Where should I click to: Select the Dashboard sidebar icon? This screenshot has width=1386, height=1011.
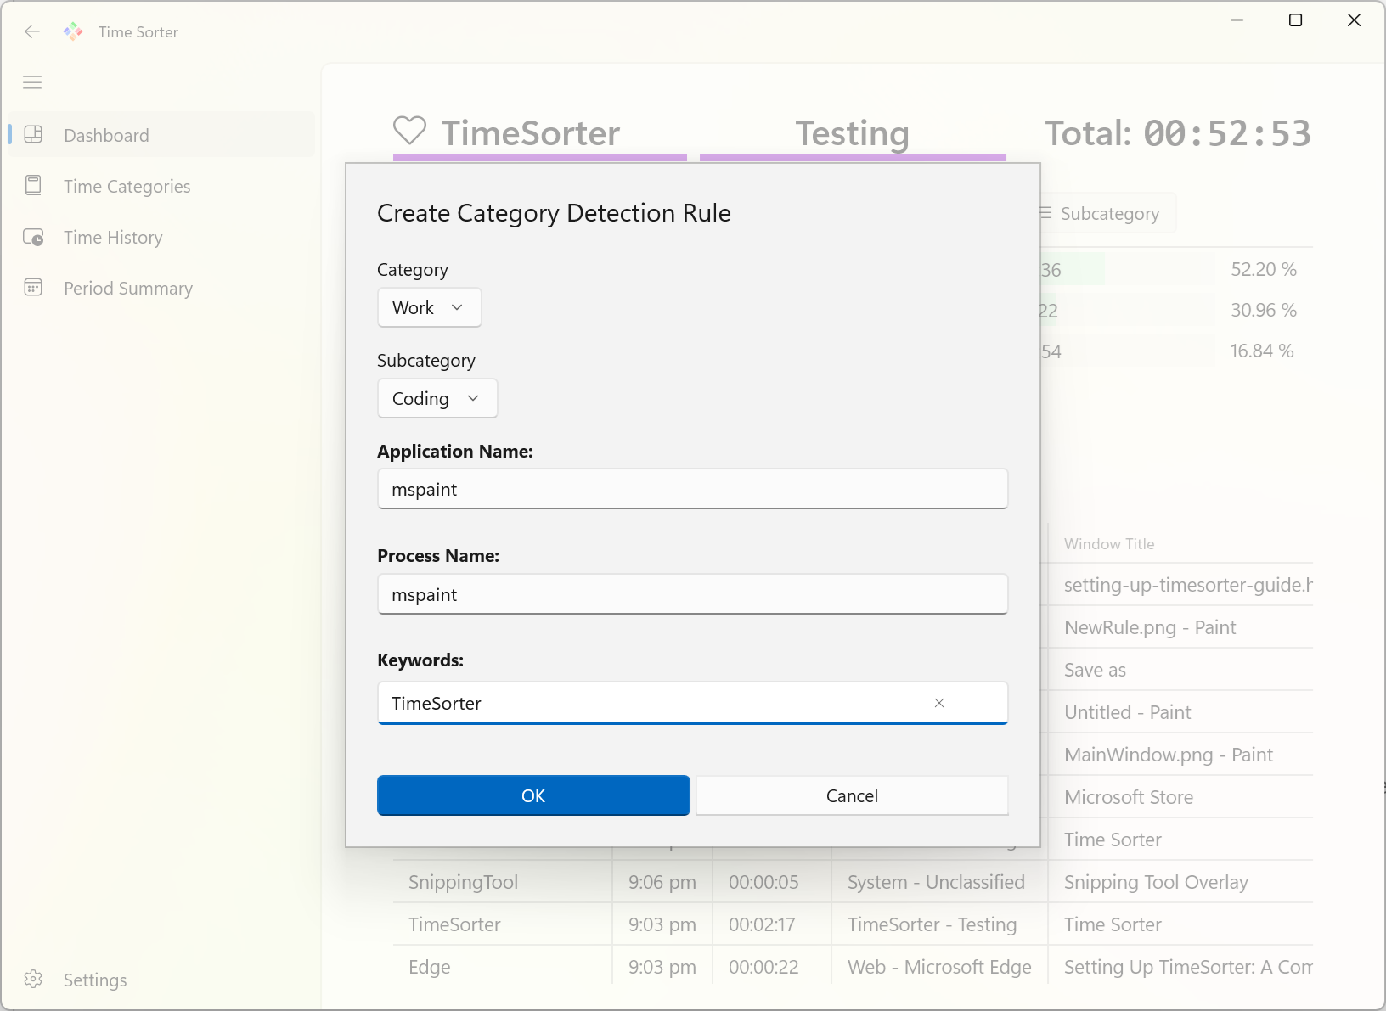click(34, 135)
